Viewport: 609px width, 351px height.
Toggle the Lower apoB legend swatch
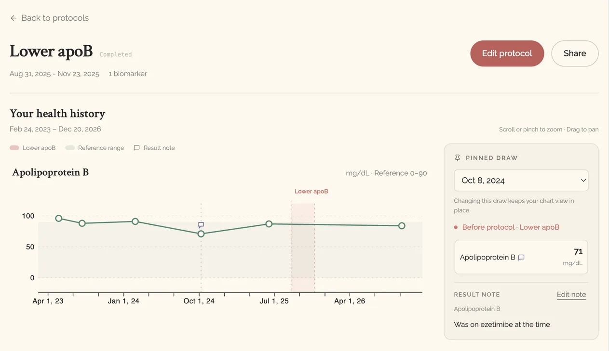coord(14,148)
